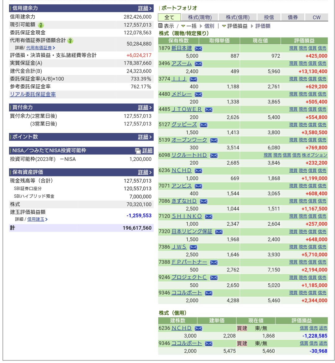335x363 pixels.
Task: Click 委託保証金率 value 733.39%
Action: [141, 79]
